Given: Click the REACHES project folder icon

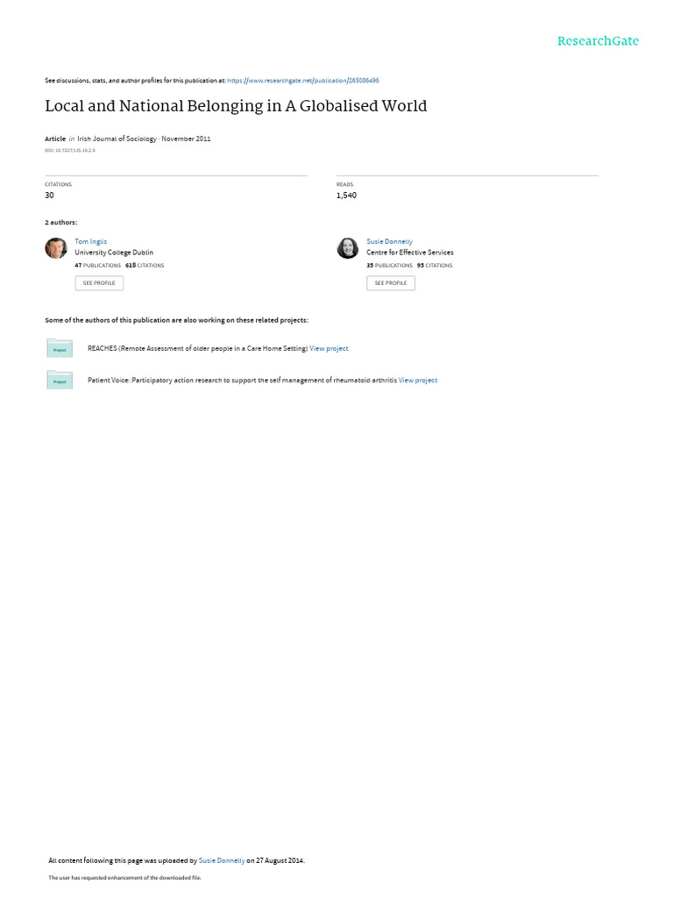Looking at the screenshot, I should click(60, 348).
